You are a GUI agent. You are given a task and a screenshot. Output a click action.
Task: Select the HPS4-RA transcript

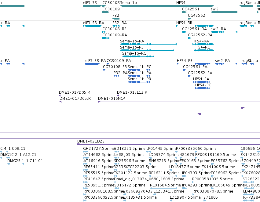[203, 44]
